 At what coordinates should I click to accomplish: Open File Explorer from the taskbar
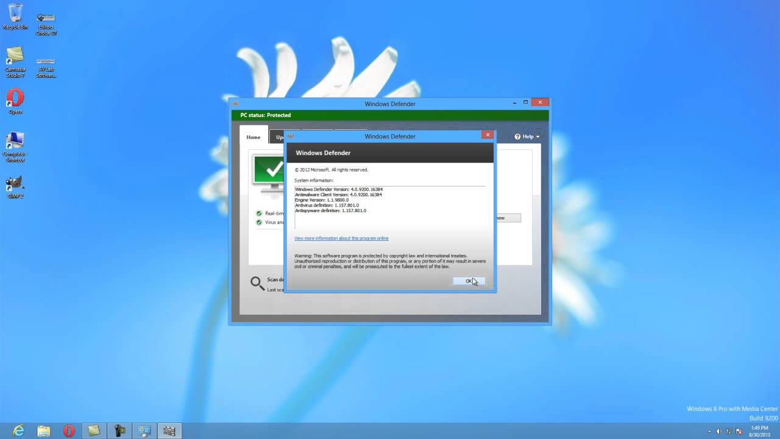tap(44, 431)
